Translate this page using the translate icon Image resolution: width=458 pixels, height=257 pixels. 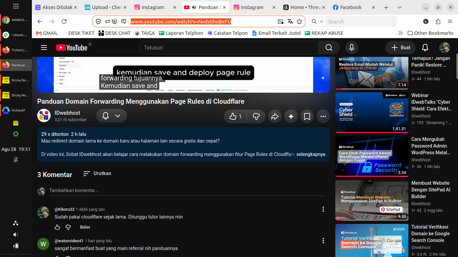tap(290, 21)
